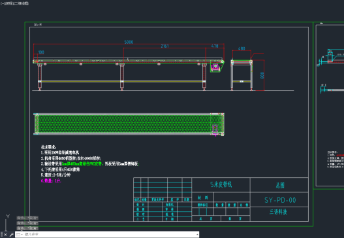Select magenta note 6 '数量: 1台'
The width and height of the screenshot is (344, 238).
51,180
